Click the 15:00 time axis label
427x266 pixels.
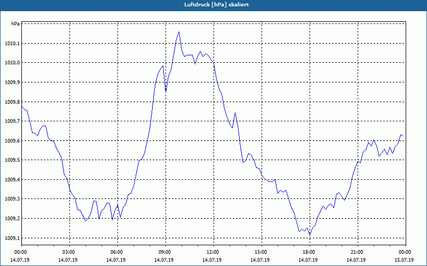(260, 252)
